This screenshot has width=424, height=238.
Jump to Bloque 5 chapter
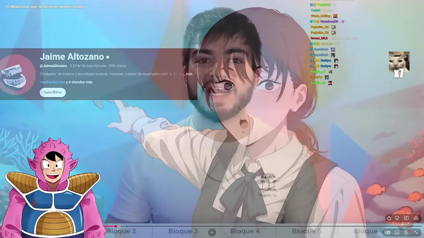[x=307, y=231]
